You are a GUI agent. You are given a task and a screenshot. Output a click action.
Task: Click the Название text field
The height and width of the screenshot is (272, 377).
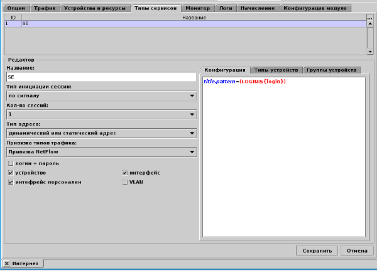(101, 77)
